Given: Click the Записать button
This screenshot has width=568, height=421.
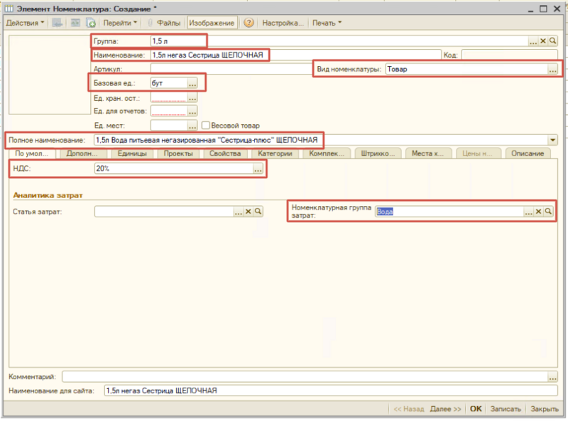Looking at the screenshot, I should pyautogui.click(x=506, y=409).
